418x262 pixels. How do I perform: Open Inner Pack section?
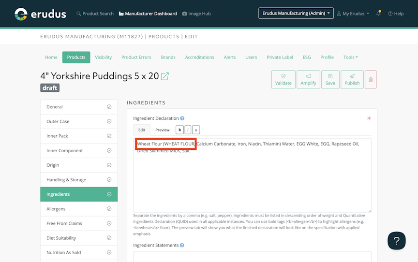[x=79, y=136]
